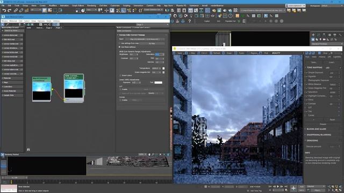Viewport: 344px width, 193px height.
Task: Select the Unlink Selection tool
Action: tap(21, 10)
